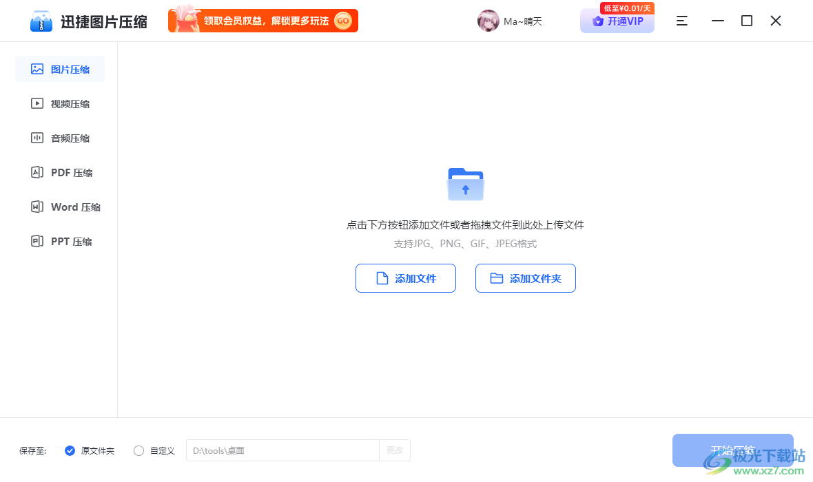Click the Ma~晴天 user avatar
This screenshot has height=482, width=813.
click(488, 21)
